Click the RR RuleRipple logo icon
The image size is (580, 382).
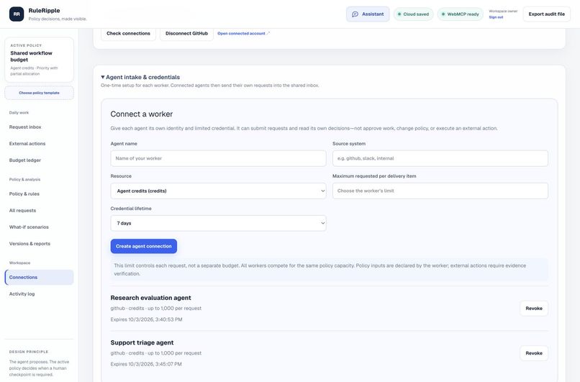17,14
